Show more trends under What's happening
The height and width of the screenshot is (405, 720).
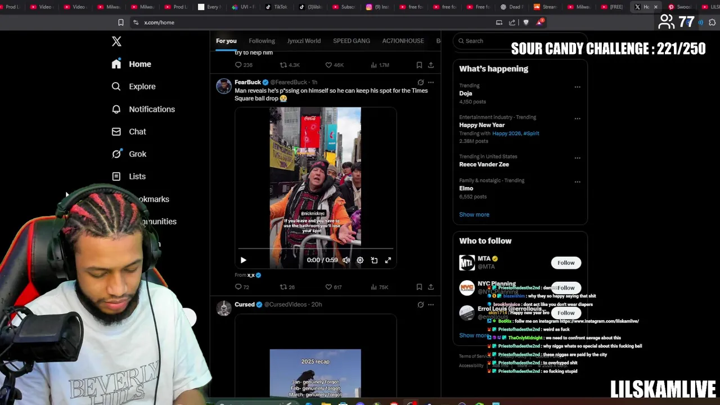(x=474, y=214)
